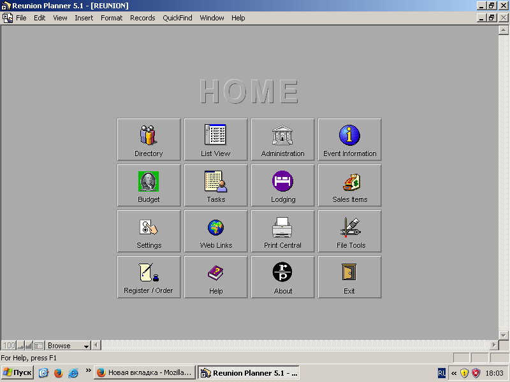The width and height of the screenshot is (510, 382).
Task: Open the Lodging section
Action: [x=282, y=185]
